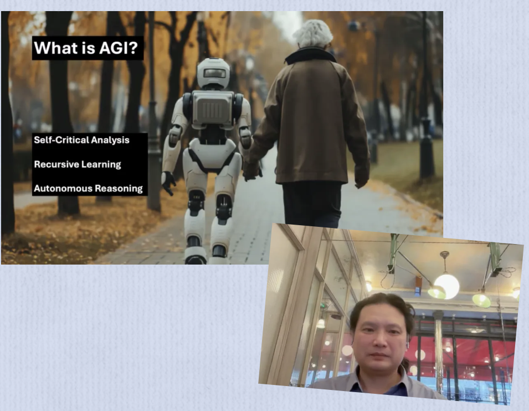The width and height of the screenshot is (529, 411).
Task: Click the "What is AGI?" title text
Action: (x=86, y=48)
